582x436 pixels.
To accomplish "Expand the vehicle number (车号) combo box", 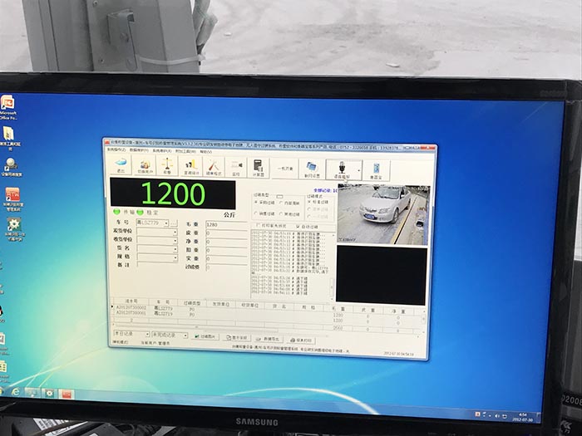I will [166, 223].
